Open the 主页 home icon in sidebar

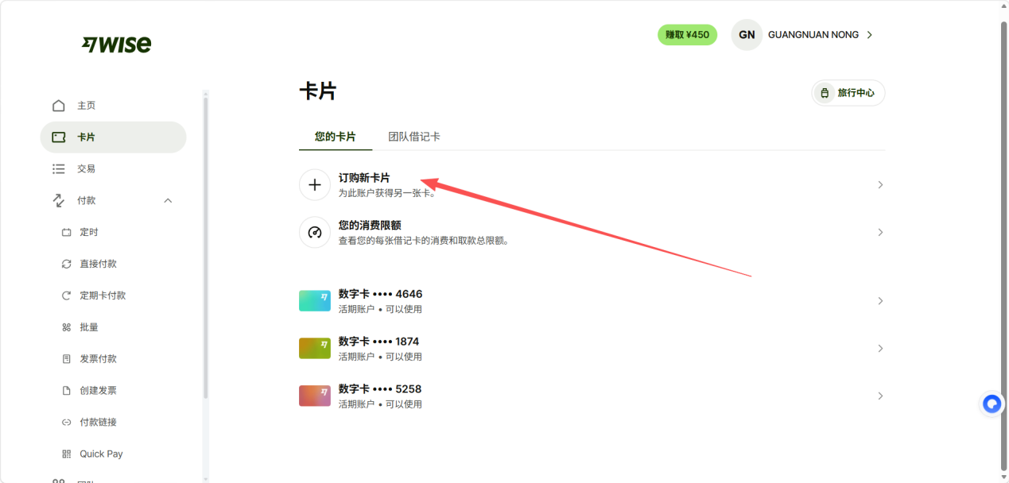point(59,106)
